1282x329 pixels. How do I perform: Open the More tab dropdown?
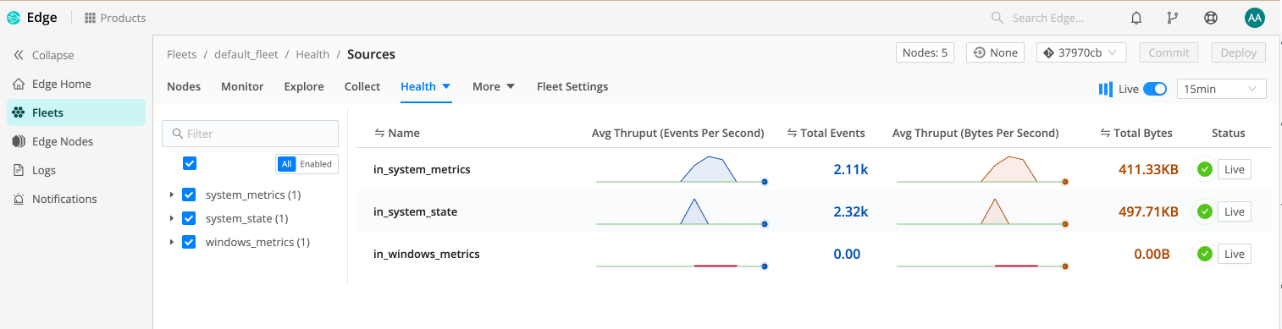[x=494, y=86]
